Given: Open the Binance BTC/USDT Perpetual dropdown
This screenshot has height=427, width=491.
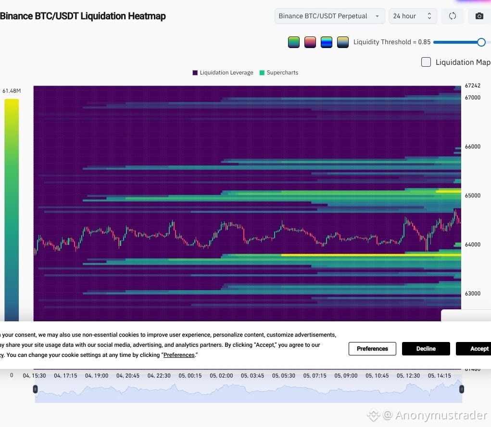Looking at the screenshot, I should point(329,16).
